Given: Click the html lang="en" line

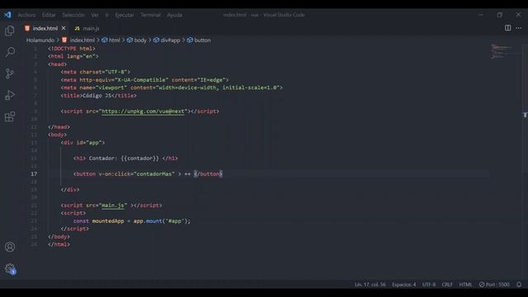Looking at the screenshot, I should click(x=73, y=56).
